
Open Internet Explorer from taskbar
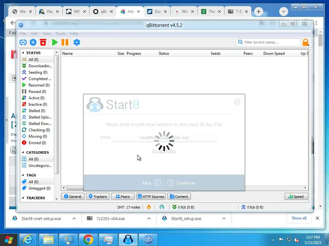click(28, 240)
